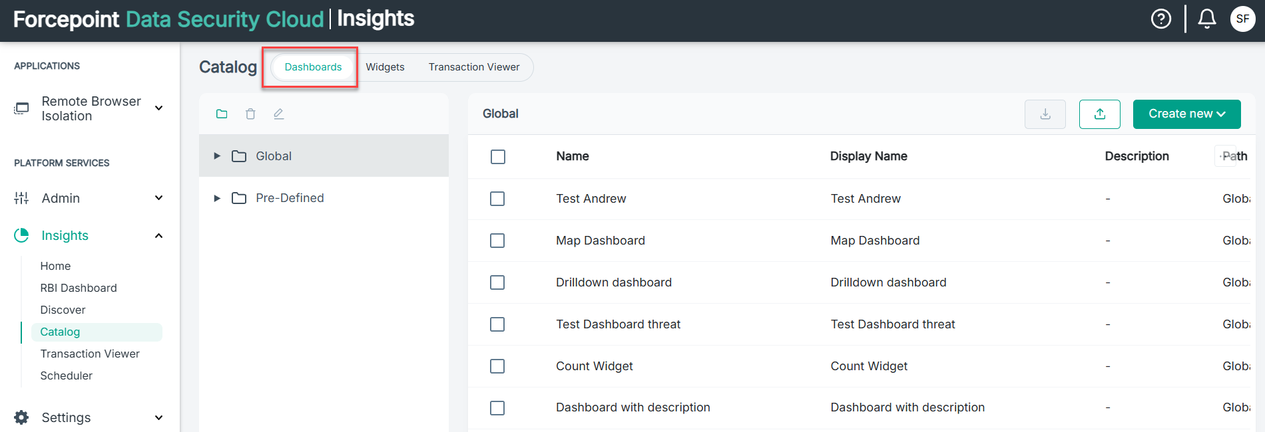Expand the Pre-Defined folder tree arrow
The width and height of the screenshot is (1265, 432).
[x=217, y=198]
